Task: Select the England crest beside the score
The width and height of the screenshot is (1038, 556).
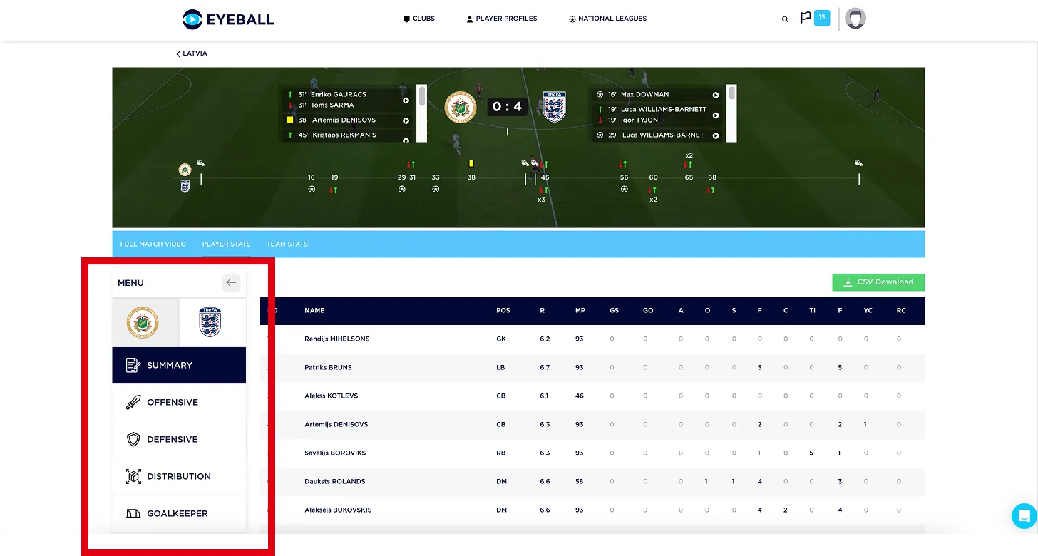Action: point(554,107)
